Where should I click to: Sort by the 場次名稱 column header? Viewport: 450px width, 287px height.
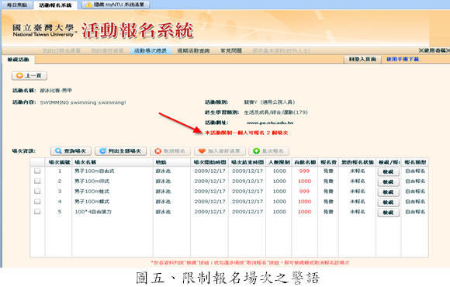(112, 162)
